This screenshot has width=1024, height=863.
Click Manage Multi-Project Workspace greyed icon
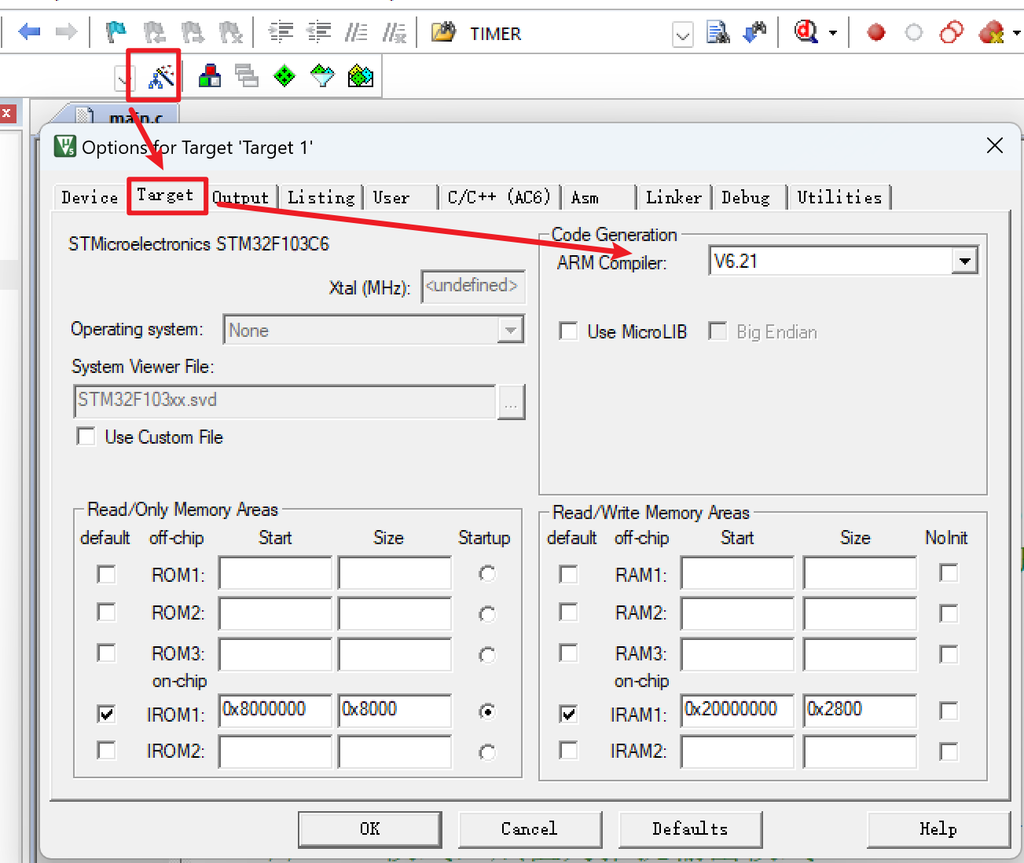[x=247, y=76]
